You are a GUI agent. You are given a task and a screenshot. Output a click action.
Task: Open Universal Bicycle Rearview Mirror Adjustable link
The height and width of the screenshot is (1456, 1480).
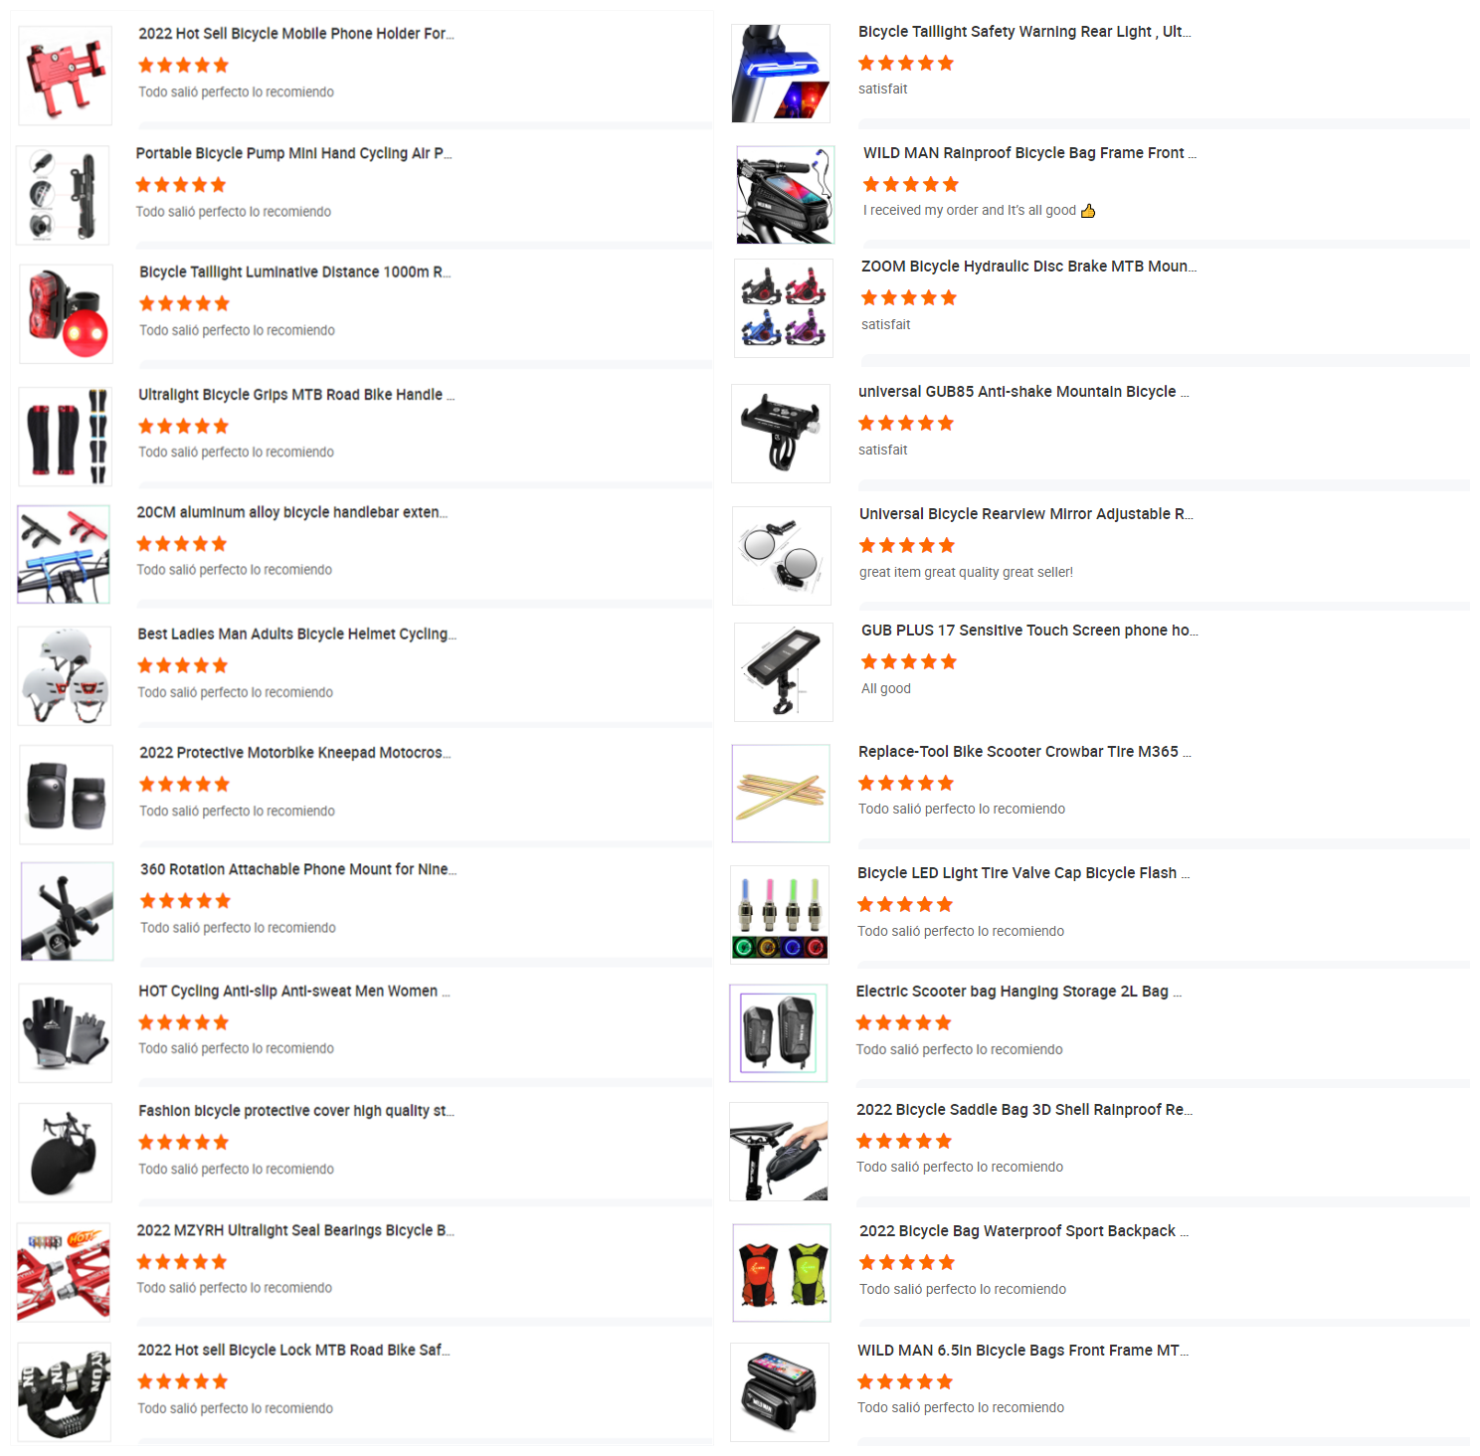tap(1025, 514)
